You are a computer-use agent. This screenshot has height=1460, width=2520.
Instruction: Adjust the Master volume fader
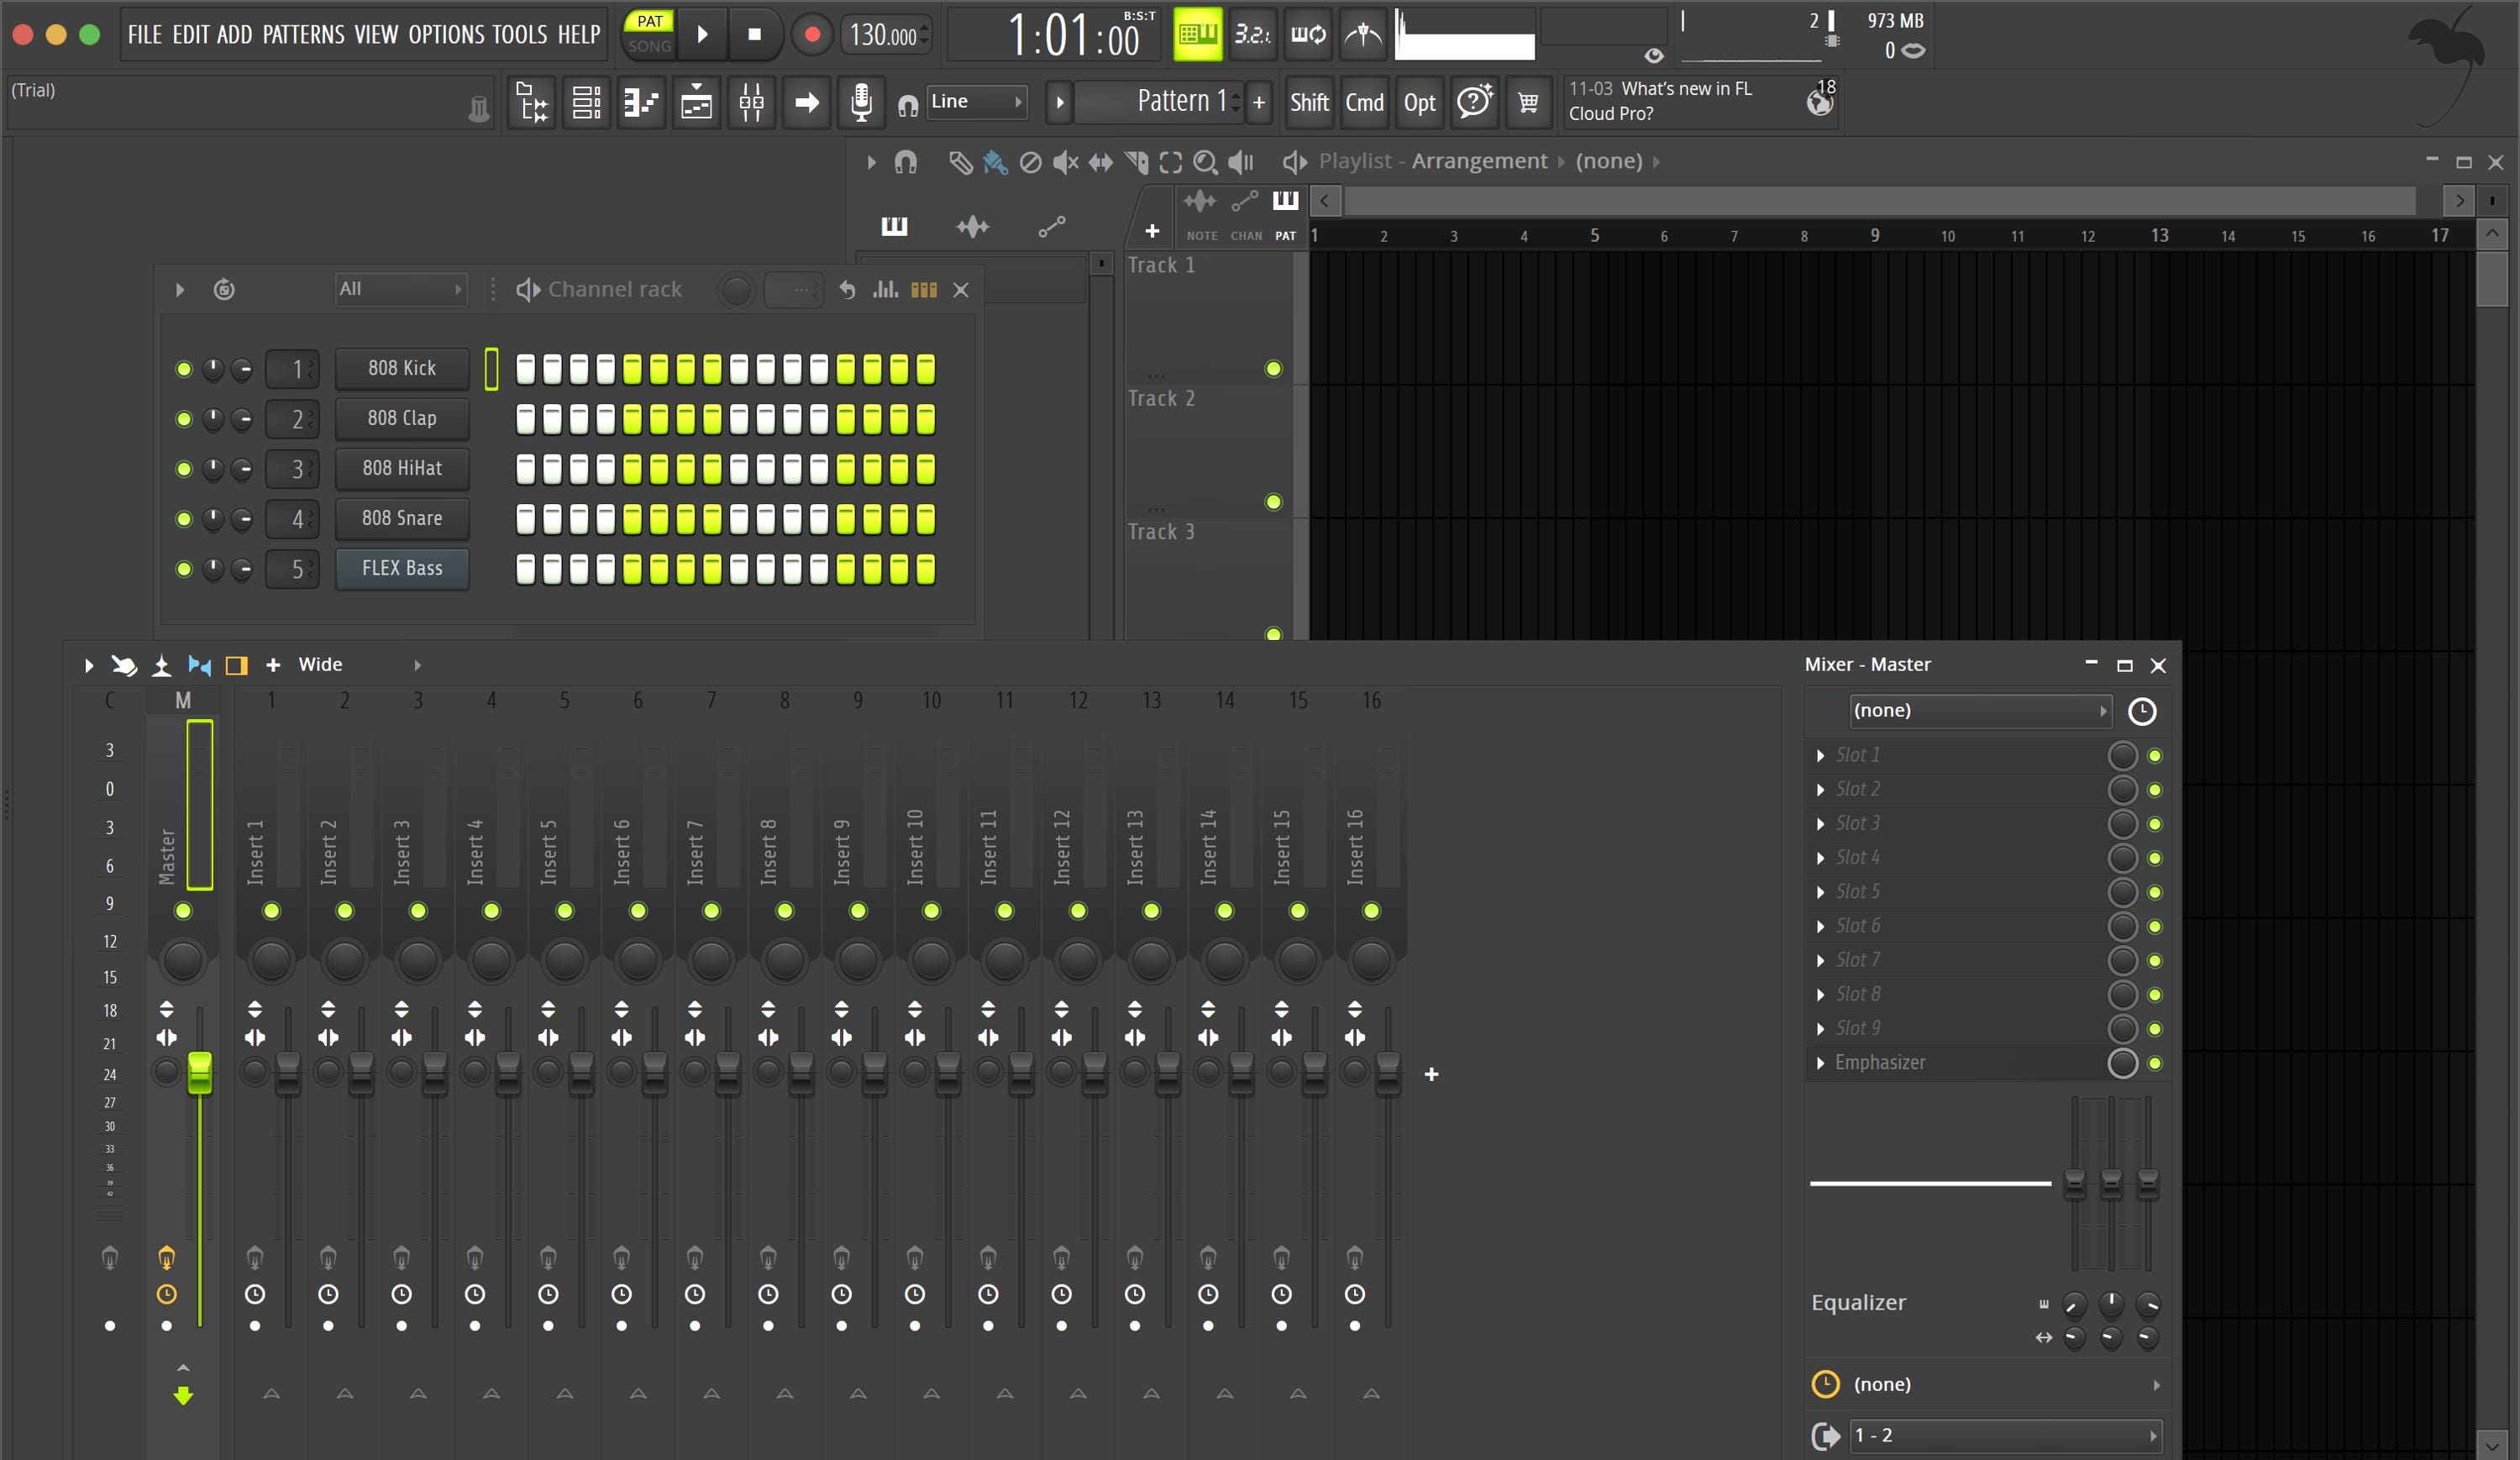coord(200,1072)
